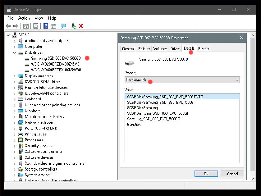Select value SCSI\DiskSamsung_SSD_860_EVO_500GRVT0
Screen dimensions: 261x196
tap(182, 97)
